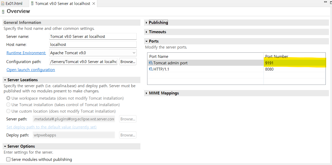Select the Tomcat admin port row
Viewport: 332px width, 165px height.
point(236,63)
